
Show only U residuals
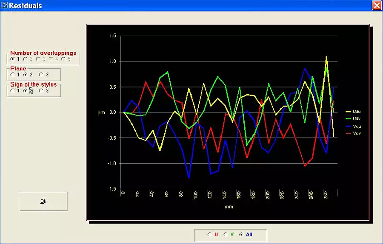[x=209, y=235]
